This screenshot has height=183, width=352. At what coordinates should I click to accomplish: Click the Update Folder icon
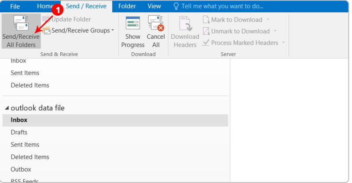pyautogui.click(x=46, y=19)
